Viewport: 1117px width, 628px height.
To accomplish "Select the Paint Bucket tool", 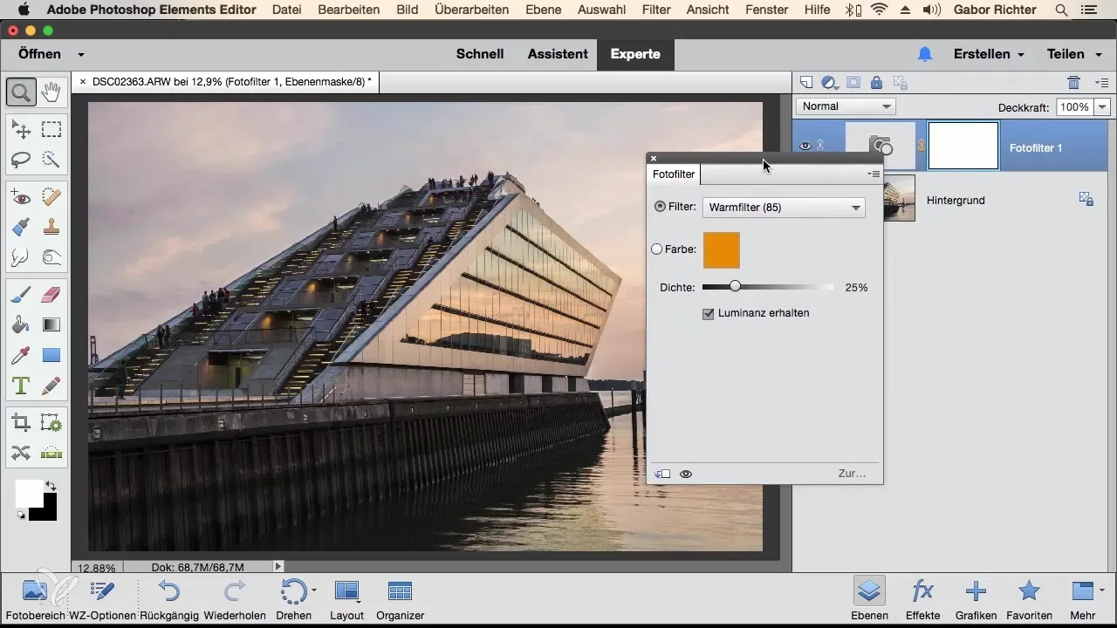I will [21, 325].
